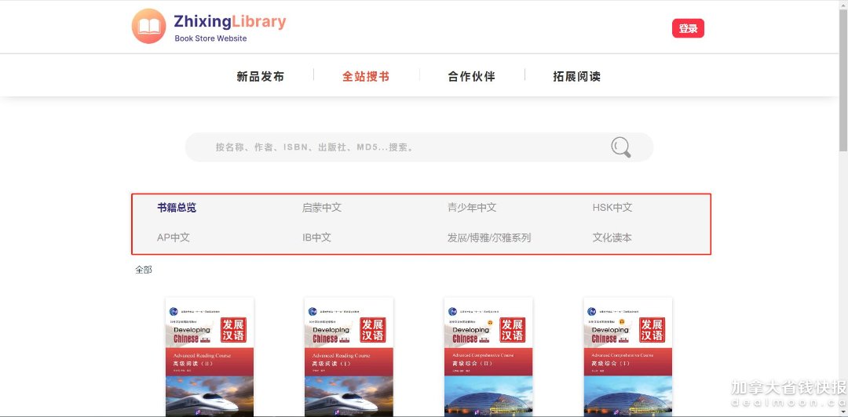The width and height of the screenshot is (848, 417).
Task: Open the rightmost 高级综合 book cover
Action: click(x=628, y=357)
